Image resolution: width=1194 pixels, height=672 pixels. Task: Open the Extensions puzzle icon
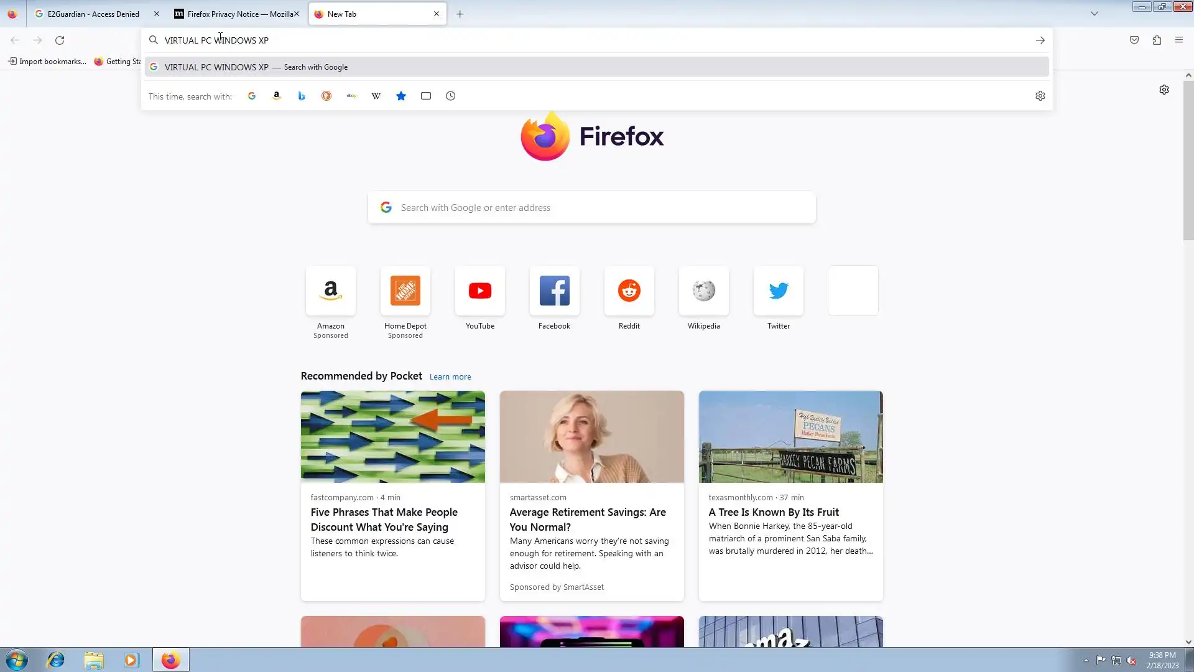point(1157,40)
